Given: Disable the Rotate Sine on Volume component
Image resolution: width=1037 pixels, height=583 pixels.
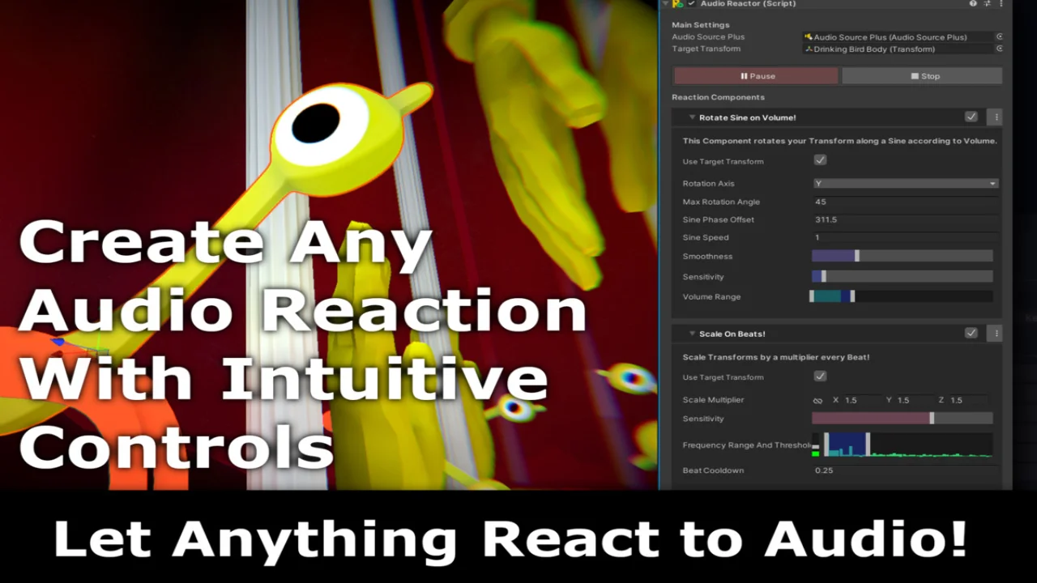Looking at the screenshot, I should (971, 117).
